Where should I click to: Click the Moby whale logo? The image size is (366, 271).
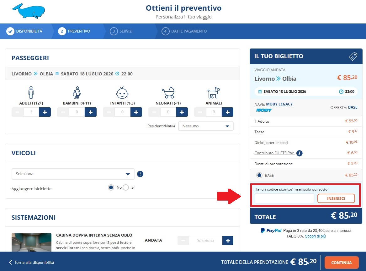click(x=28, y=10)
